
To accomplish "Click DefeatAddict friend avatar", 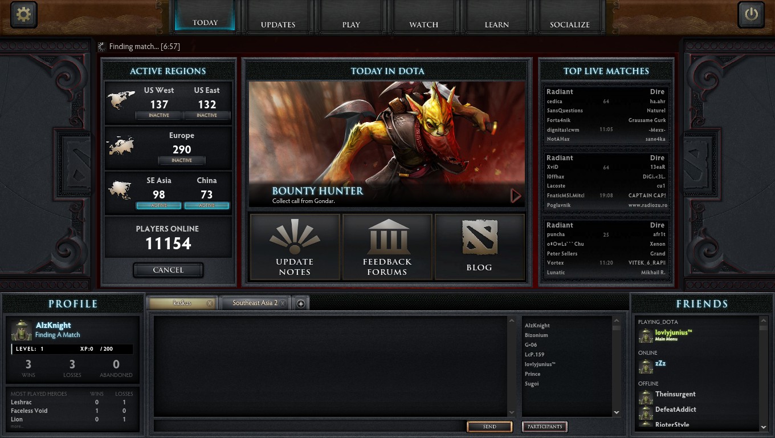I will [x=645, y=412].
